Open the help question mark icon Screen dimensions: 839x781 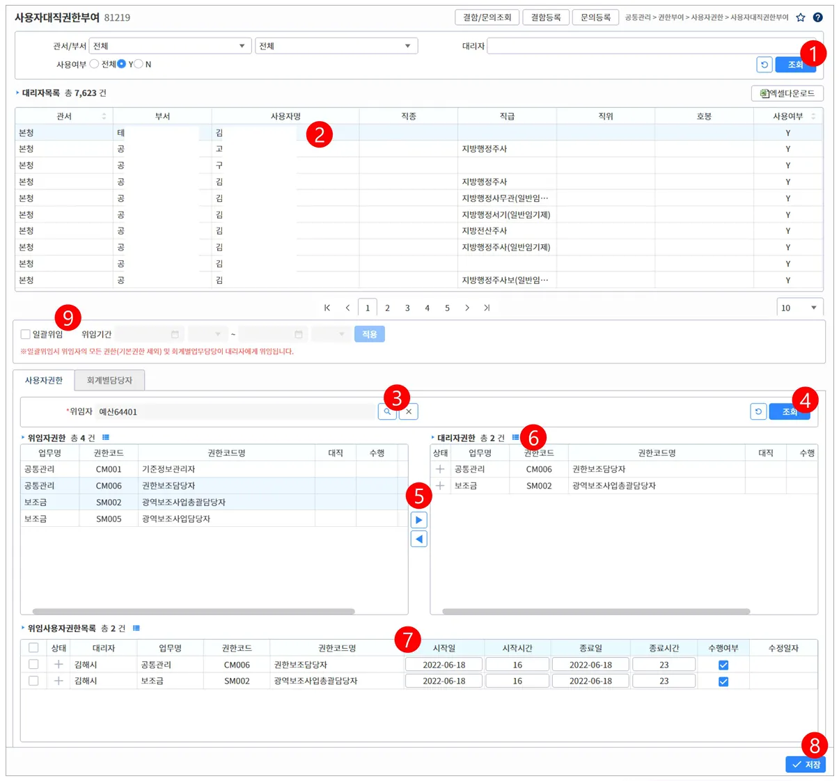(x=818, y=17)
